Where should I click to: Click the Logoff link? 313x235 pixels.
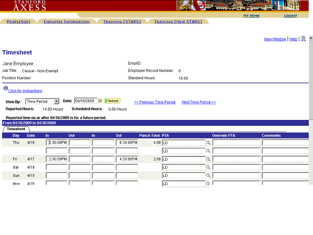tap(291, 16)
